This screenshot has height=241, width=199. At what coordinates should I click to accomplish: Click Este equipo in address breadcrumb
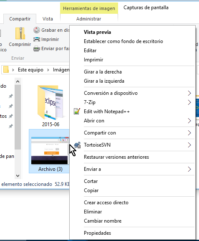pos(30,70)
